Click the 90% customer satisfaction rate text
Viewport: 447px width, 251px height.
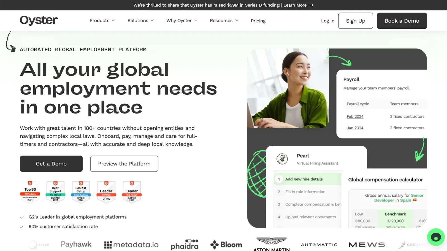point(63,226)
